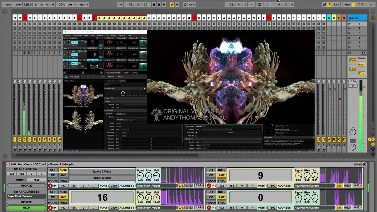Click the NEW button in Ableton toolbar
The image size is (377, 212).
[x=192, y=5]
